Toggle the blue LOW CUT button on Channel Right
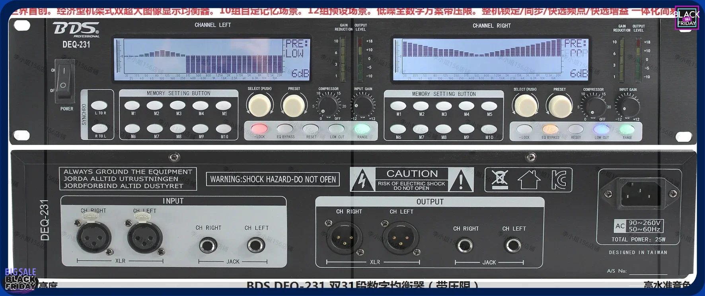Image resolution: width=705 pixels, height=296 pixels. point(601,130)
